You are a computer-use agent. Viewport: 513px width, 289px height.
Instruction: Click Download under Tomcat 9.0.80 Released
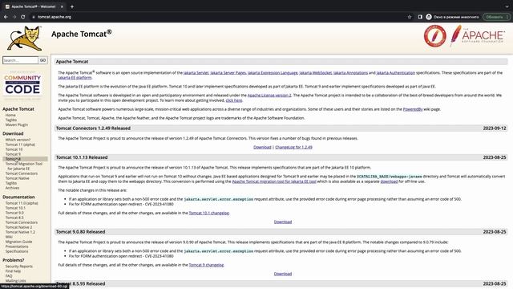pyautogui.click(x=283, y=274)
